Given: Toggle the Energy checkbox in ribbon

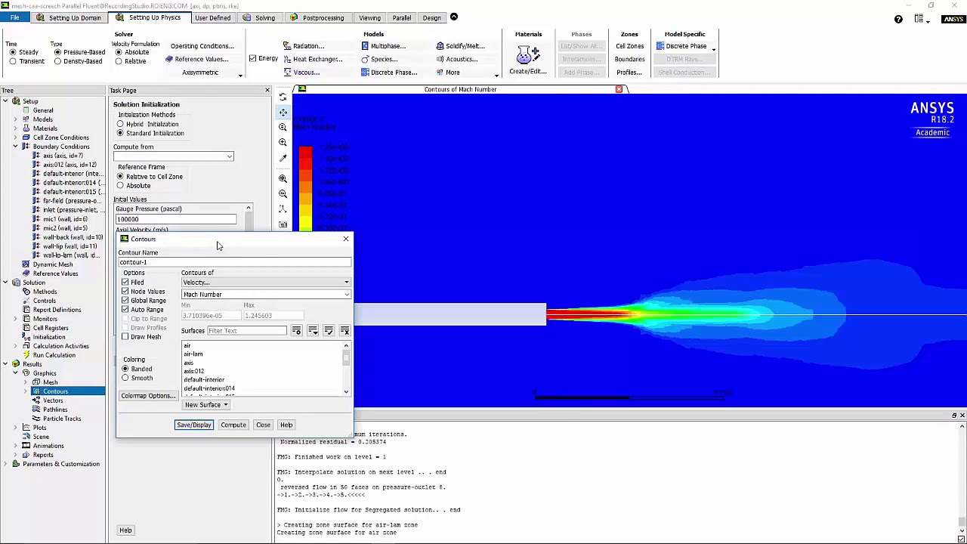Looking at the screenshot, I should point(253,58).
